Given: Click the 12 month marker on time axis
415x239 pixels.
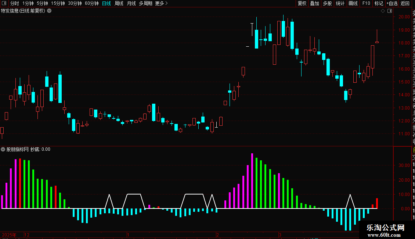Looking at the screenshot, I should pyautogui.click(x=27, y=235).
